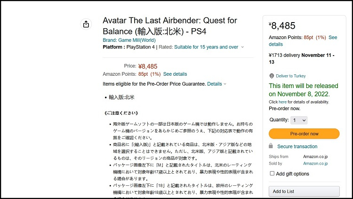Click the Add to List button
The image size is (353, 199).
[304, 191]
